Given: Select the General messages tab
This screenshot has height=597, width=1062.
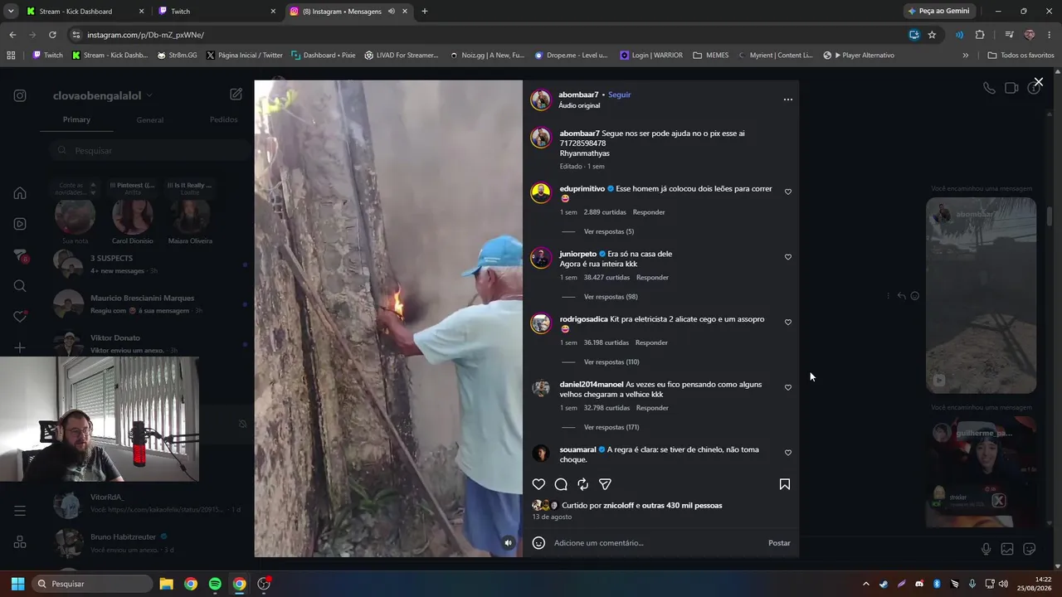Looking at the screenshot, I should tap(149, 120).
